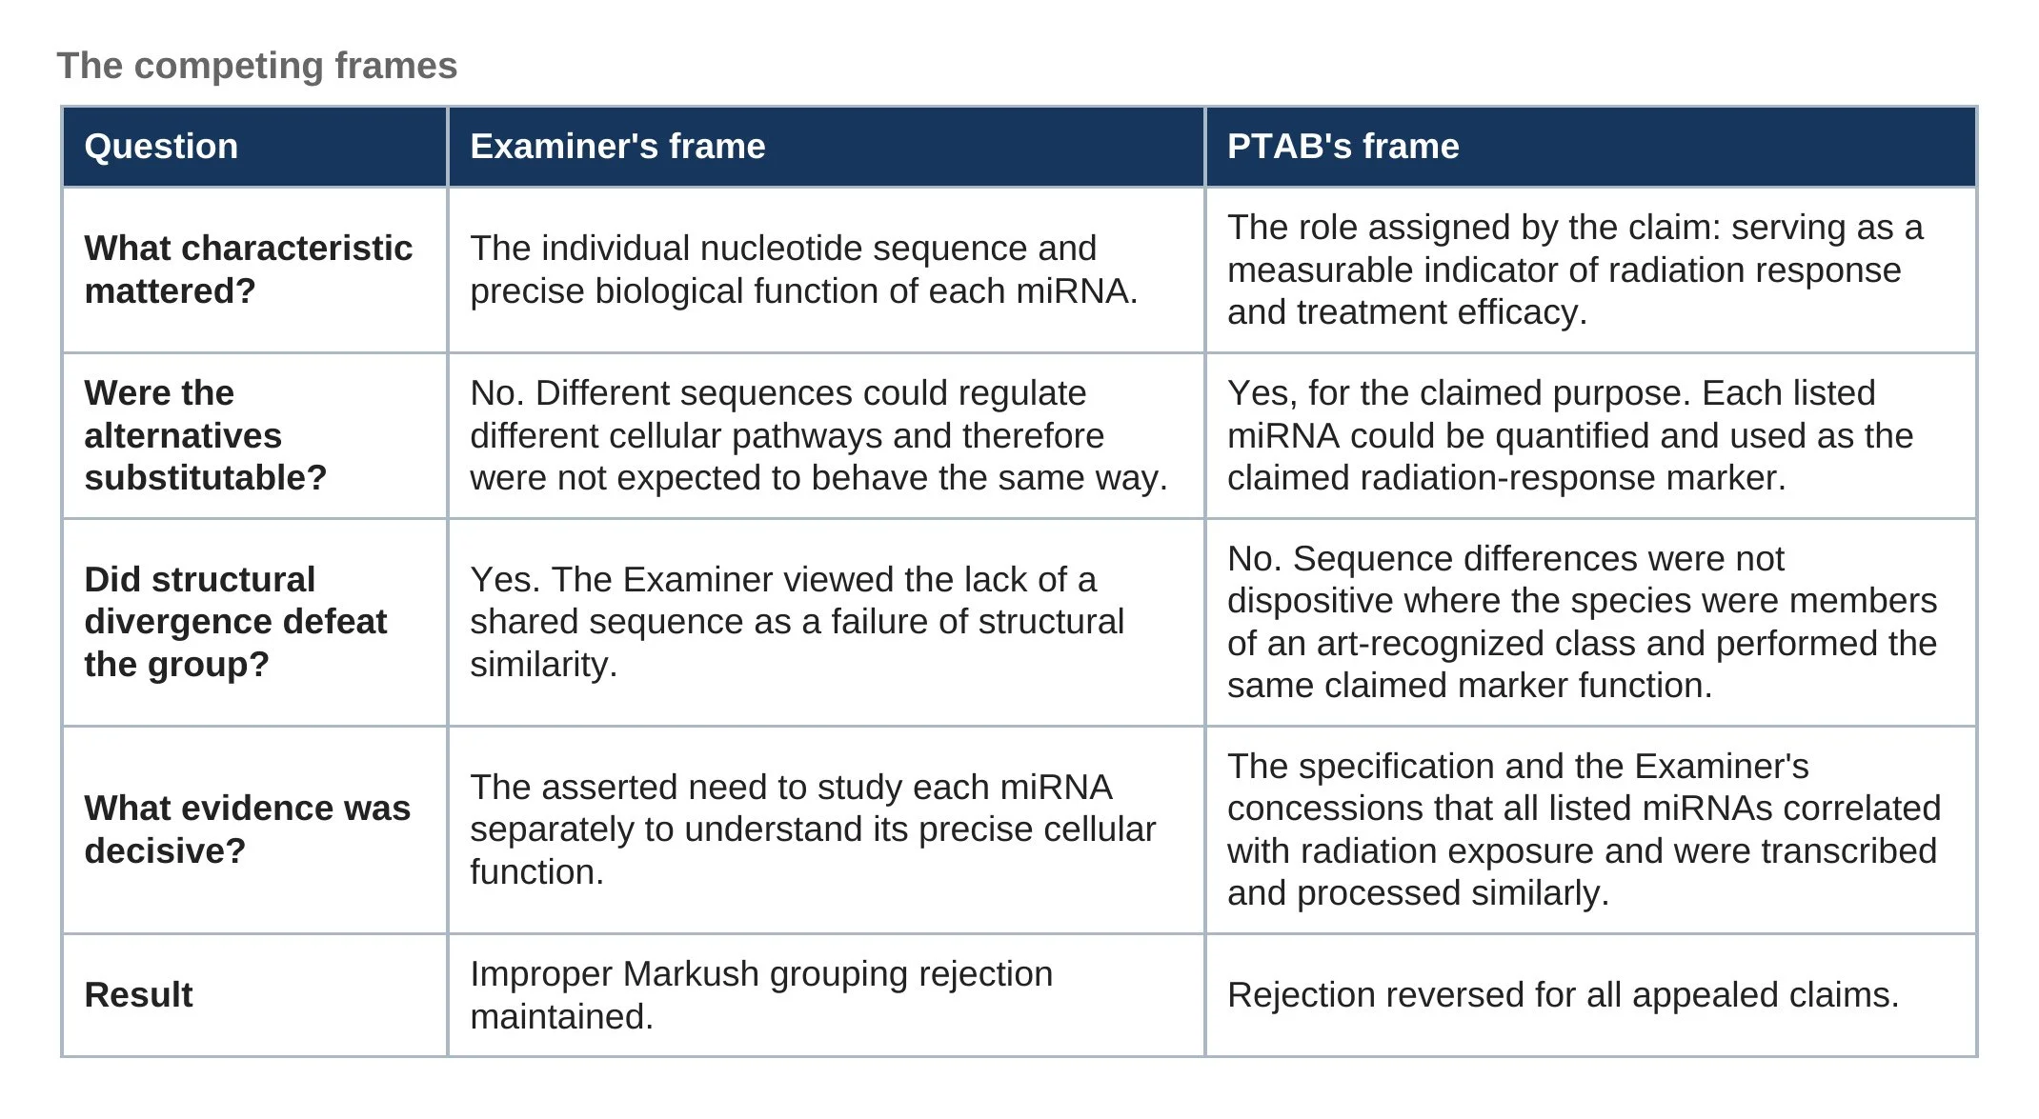The width and height of the screenshot is (2039, 1119).
Task: Click the 'What characteristic mattered?' row label
Action: click(254, 270)
